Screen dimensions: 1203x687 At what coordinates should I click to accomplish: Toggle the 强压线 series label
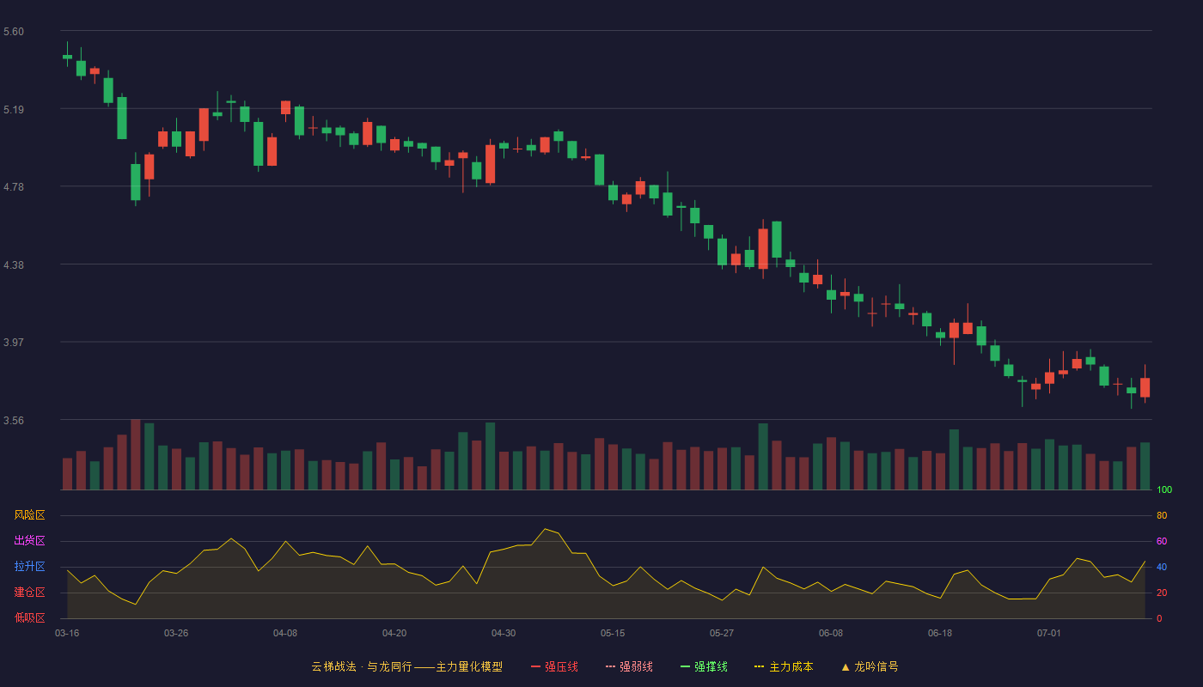[x=561, y=666]
